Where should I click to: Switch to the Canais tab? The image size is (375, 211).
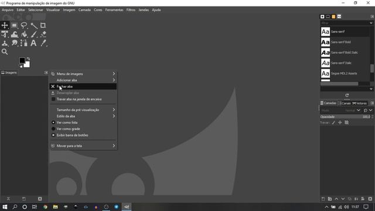[x=344, y=103]
